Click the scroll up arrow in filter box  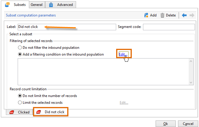(191, 61)
